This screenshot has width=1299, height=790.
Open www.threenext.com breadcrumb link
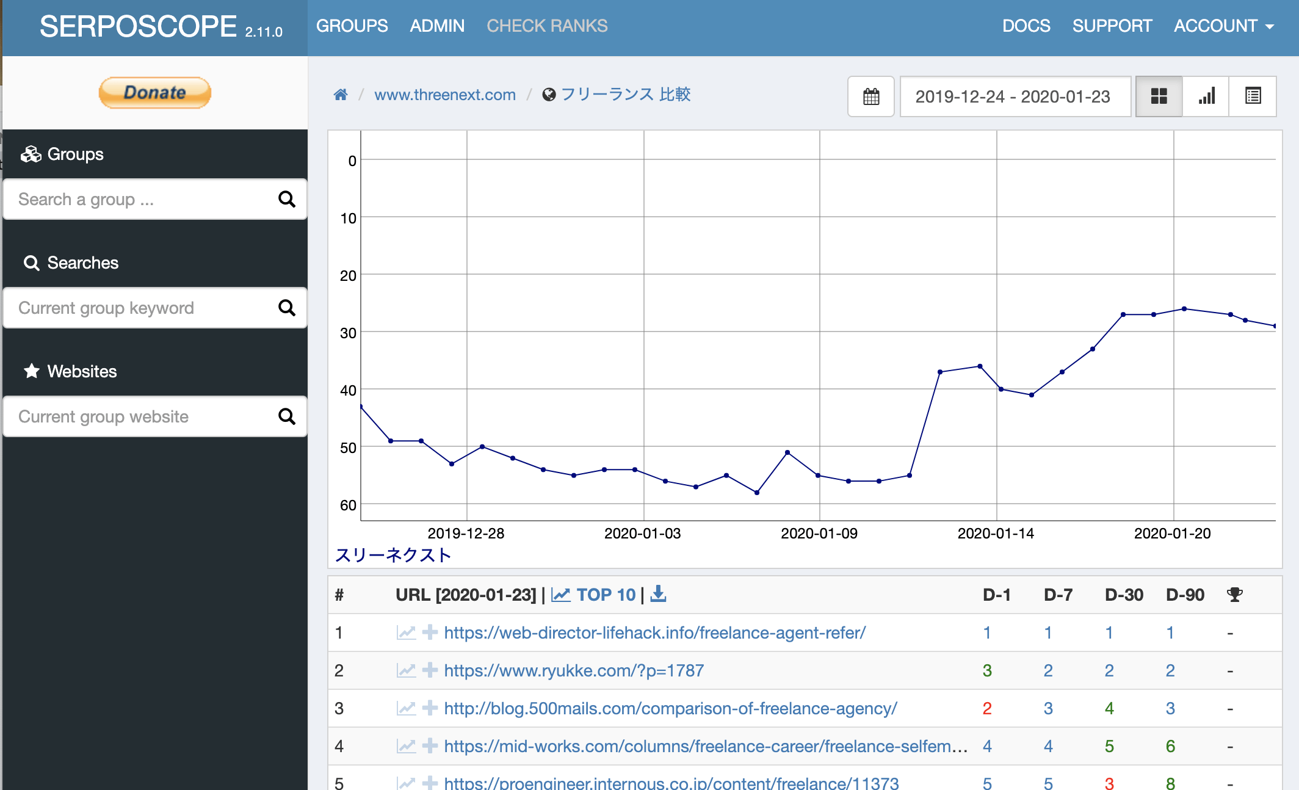(445, 95)
